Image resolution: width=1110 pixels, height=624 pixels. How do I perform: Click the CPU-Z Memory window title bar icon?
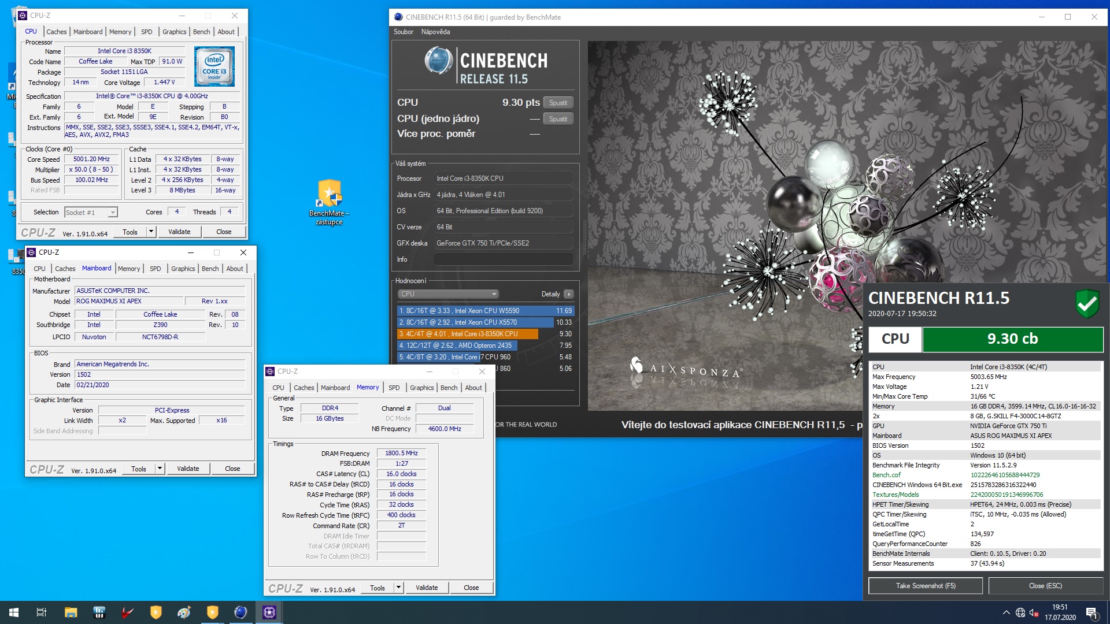point(269,372)
